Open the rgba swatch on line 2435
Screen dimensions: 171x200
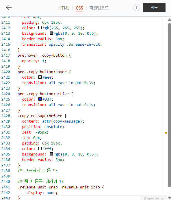tap(51, 154)
